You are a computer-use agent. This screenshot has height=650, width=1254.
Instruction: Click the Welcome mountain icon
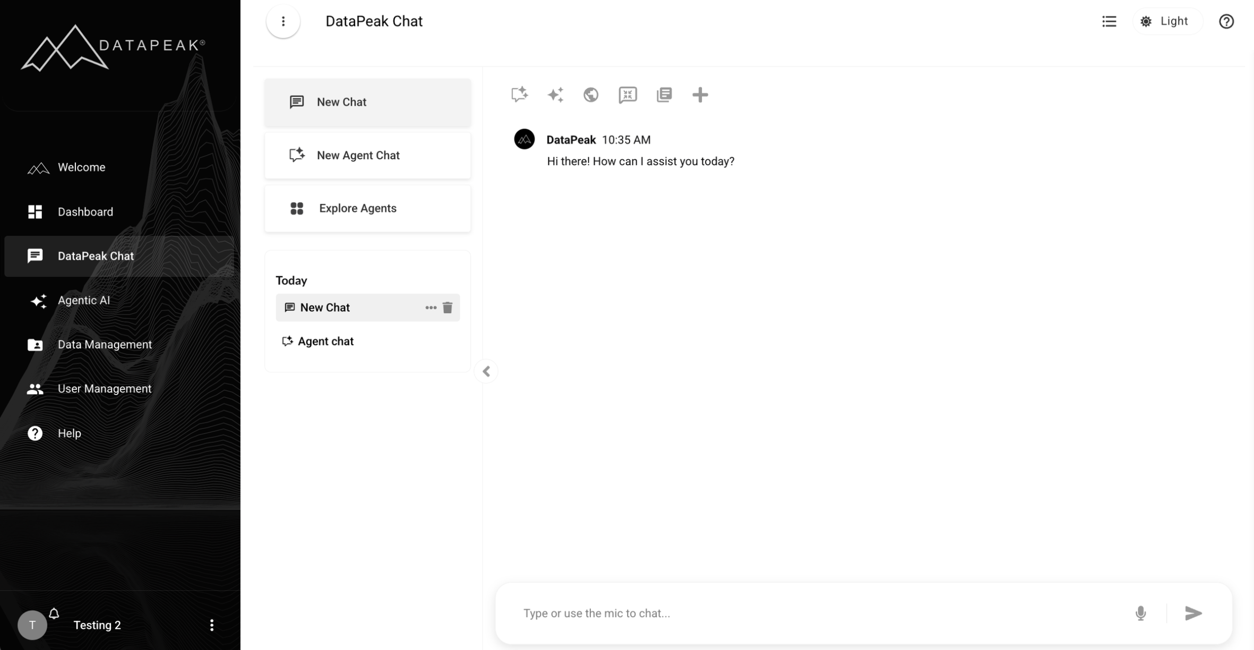tap(38, 168)
